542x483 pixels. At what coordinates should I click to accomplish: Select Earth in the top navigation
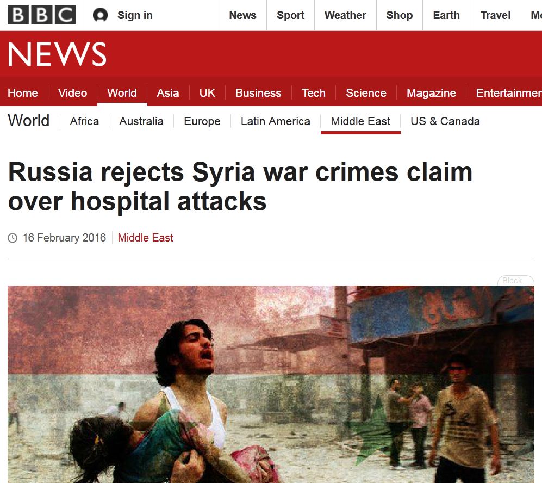pos(446,15)
